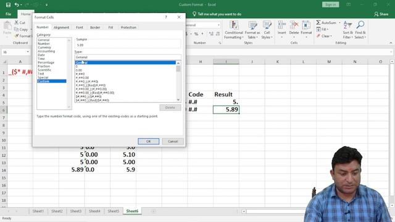Select cell showing 5.10

coord(123,155)
